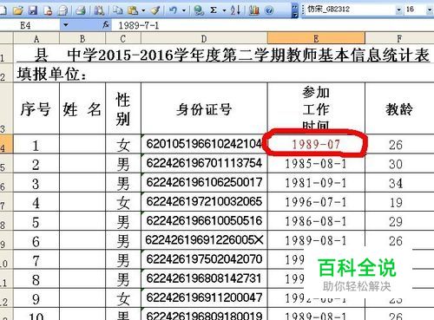Select row 1 header

(6, 54)
